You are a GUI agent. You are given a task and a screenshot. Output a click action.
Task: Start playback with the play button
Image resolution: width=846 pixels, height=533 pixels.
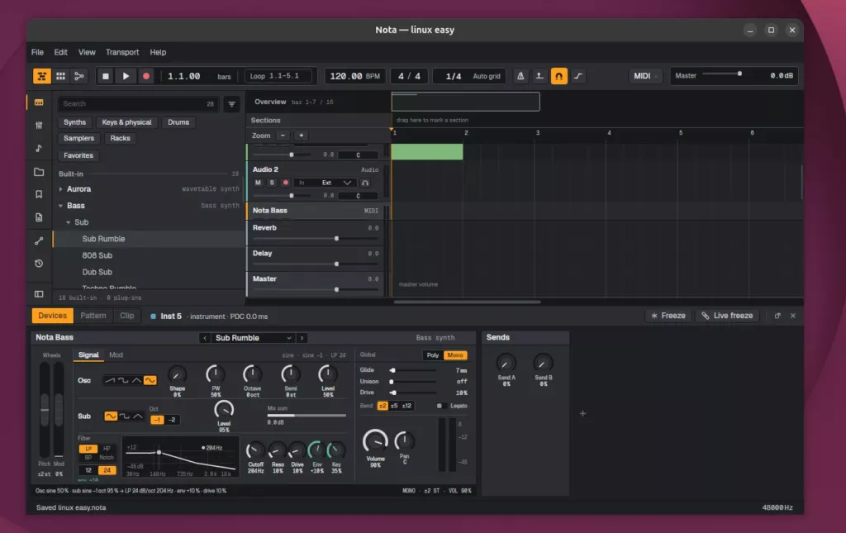click(x=126, y=76)
